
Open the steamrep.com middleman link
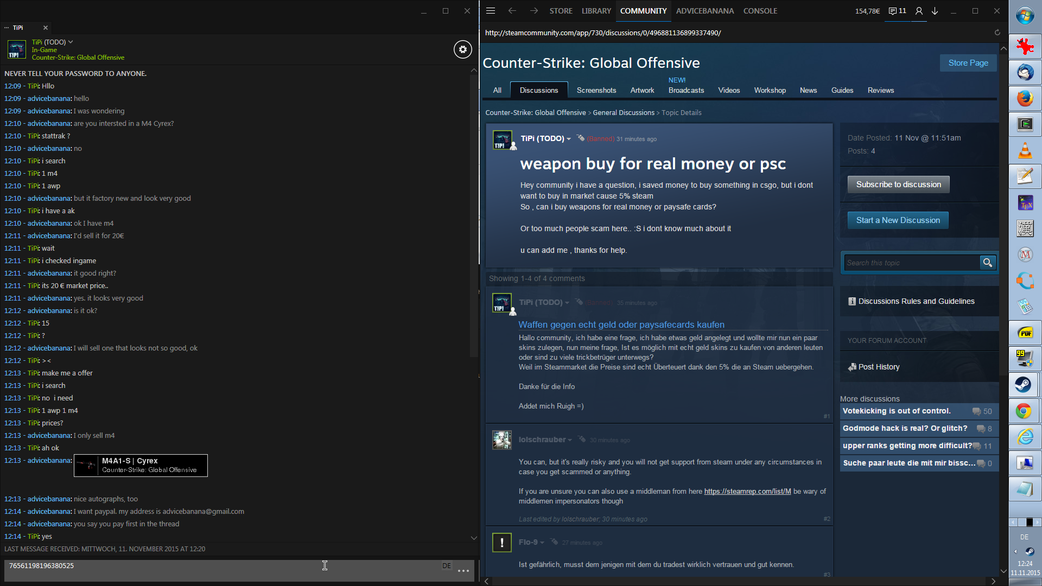747,491
